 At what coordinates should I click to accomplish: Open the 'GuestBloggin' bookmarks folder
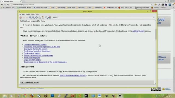(x=97, y=8)
